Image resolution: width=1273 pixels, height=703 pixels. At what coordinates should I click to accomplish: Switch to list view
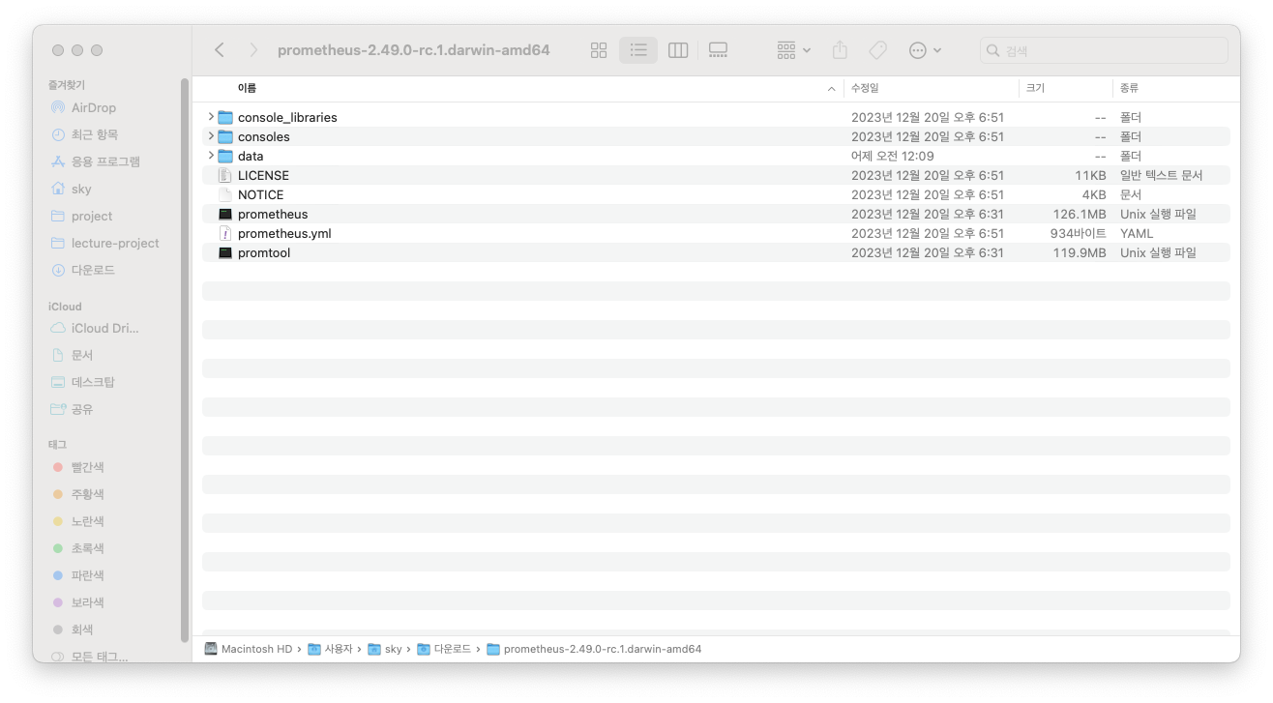(638, 50)
